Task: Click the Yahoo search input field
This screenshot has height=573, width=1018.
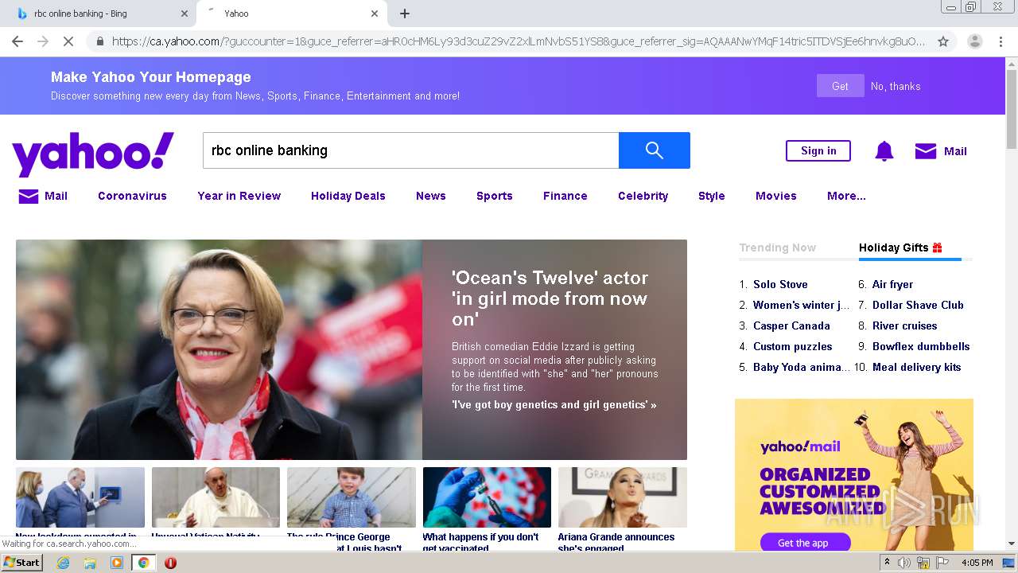Action: click(410, 150)
